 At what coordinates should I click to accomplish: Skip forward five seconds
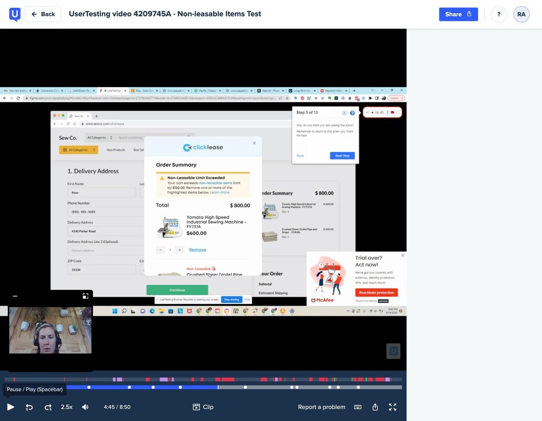(x=48, y=407)
